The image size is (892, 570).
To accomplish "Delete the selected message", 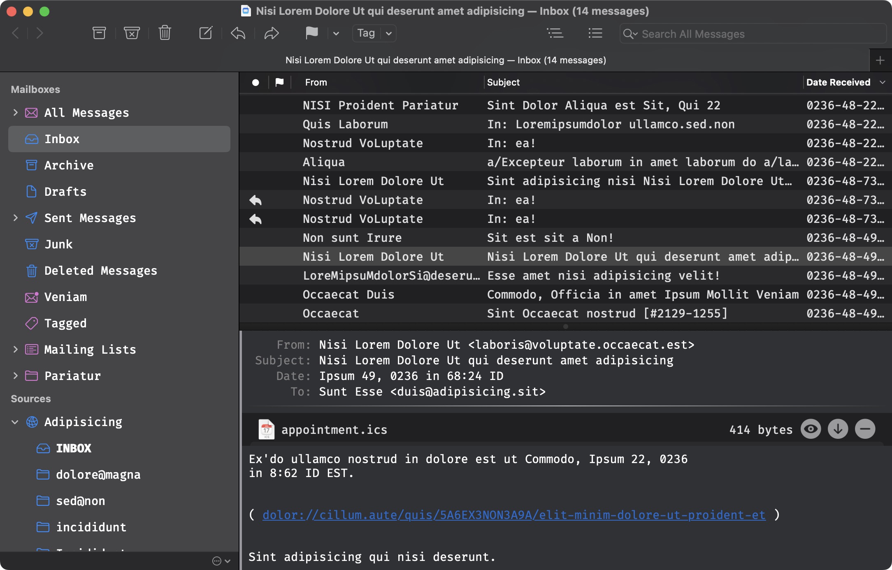I will 164,33.
